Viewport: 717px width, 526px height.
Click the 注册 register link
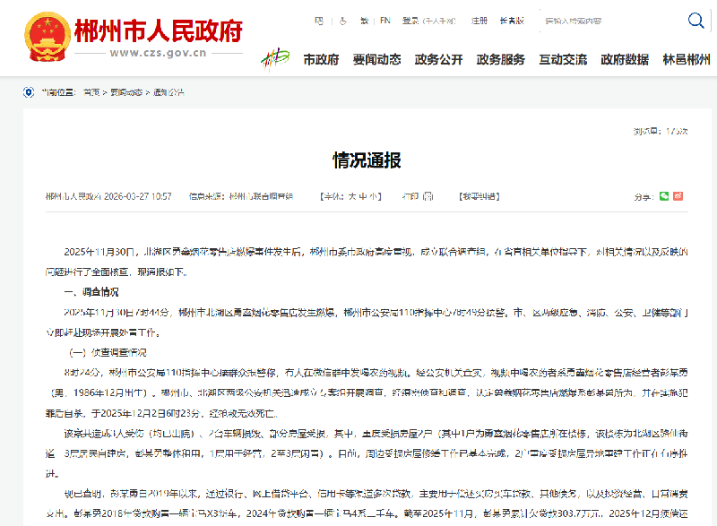479,20
